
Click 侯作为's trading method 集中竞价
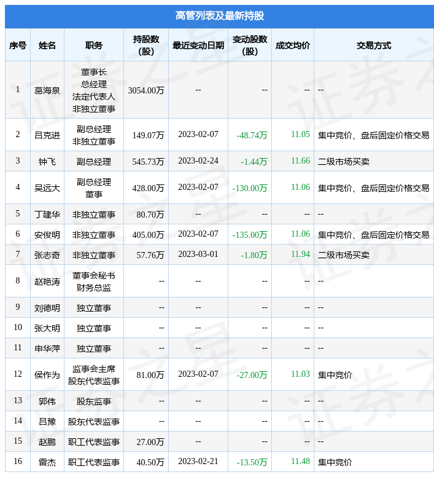(x=335, y=375)
